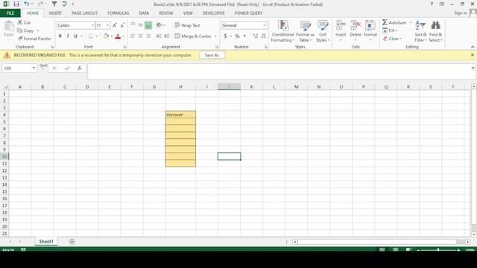Collapse the ribbon with the chevron arrow
This screenshot has width=477, height=268.
pyautogui.click(x=472, y=47)
